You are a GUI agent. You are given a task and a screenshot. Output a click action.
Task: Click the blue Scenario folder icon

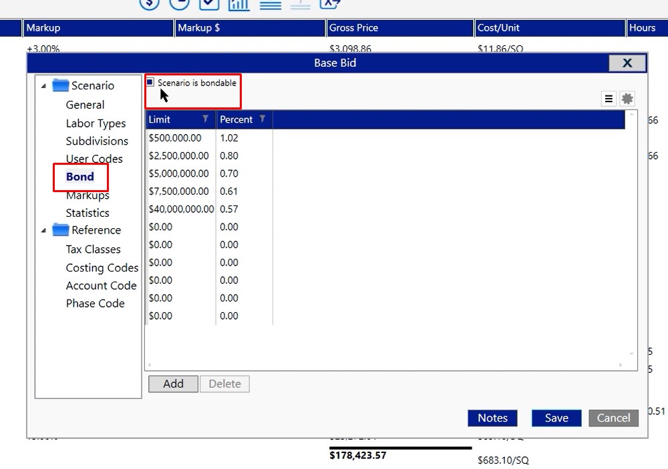tap(61, 85)
